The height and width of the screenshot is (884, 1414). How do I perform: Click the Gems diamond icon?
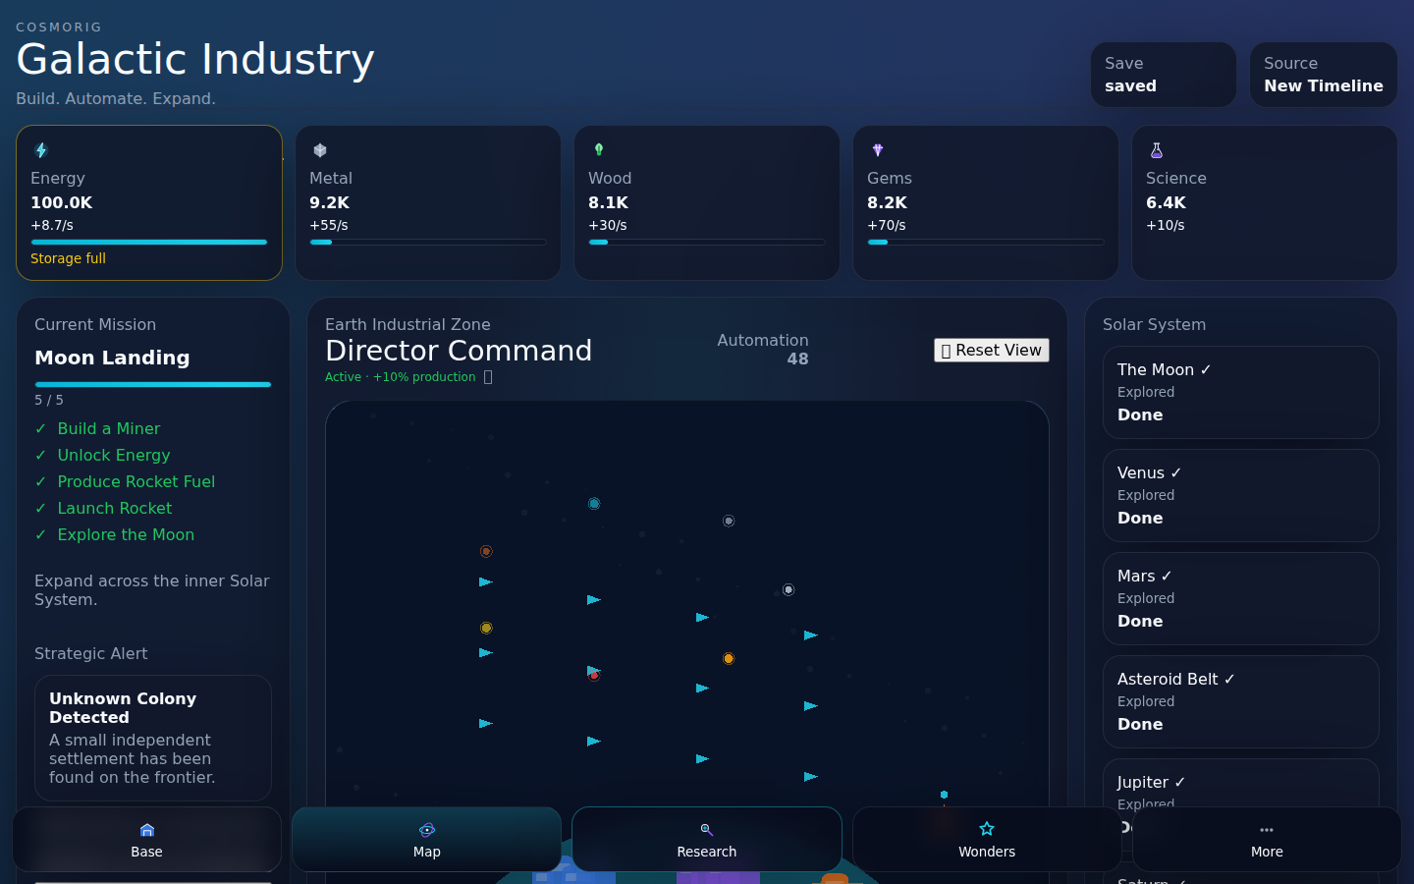pyautogui.click(x=878, y=150)
